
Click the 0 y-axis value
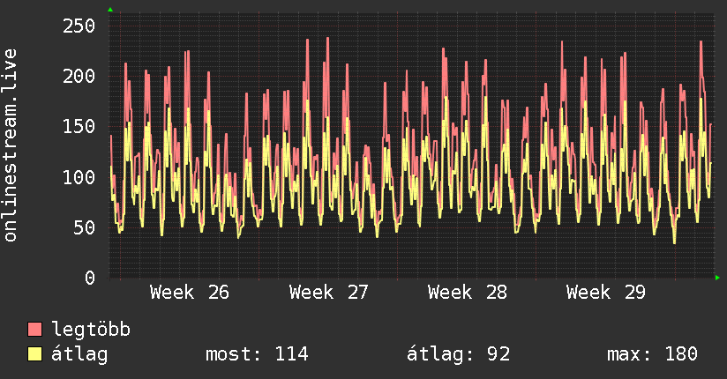(x=90, y=278)
